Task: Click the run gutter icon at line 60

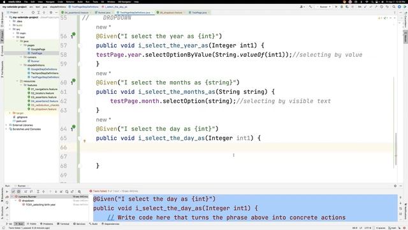Action: pyautogui.click(x=73, y=82)
